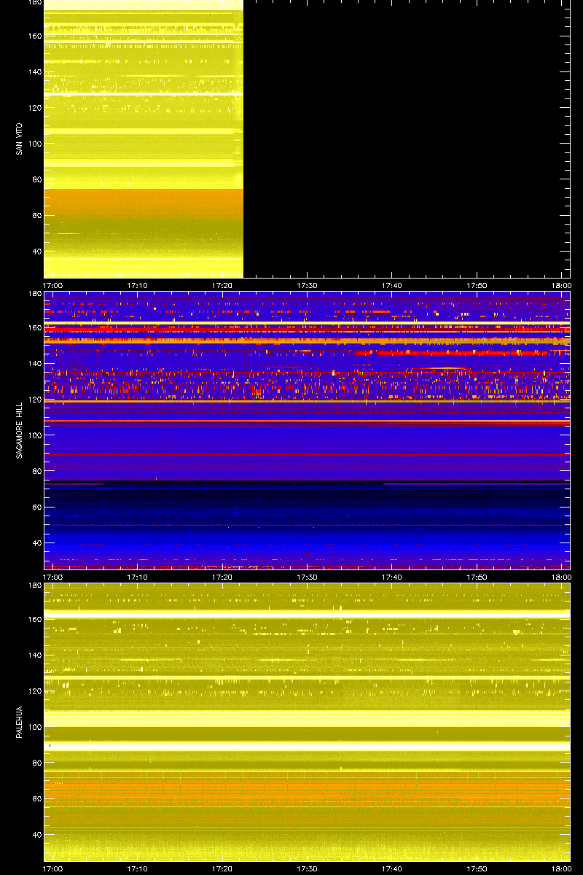Click 17:30 time label under Palehua plot
The height and width of the screenshot is (875, 583).
(x=308, y=868)
